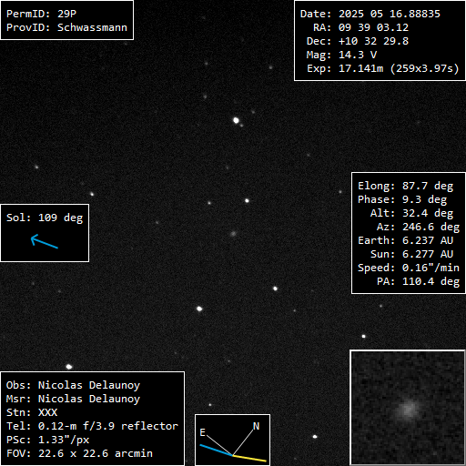The image size is (466, 466).
Task: Click the Phase: 9.3 deg line
Action: click(x=402, y=199)
